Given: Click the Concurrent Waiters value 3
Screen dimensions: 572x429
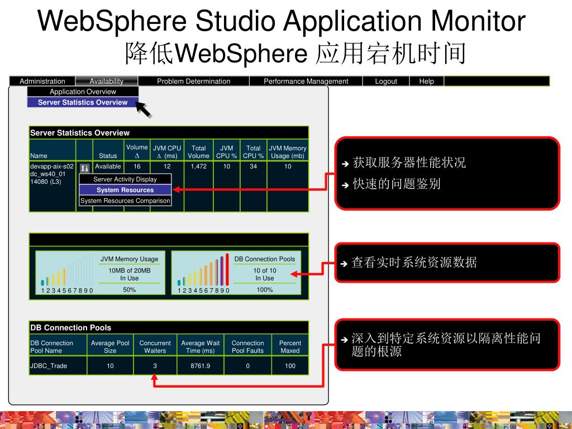Looking at the screenshot, I should (x=155, y=365).
